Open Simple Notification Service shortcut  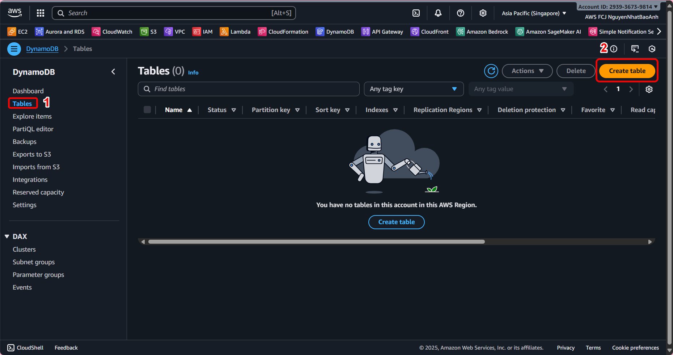pyautogui.click(x=621, y=32)
